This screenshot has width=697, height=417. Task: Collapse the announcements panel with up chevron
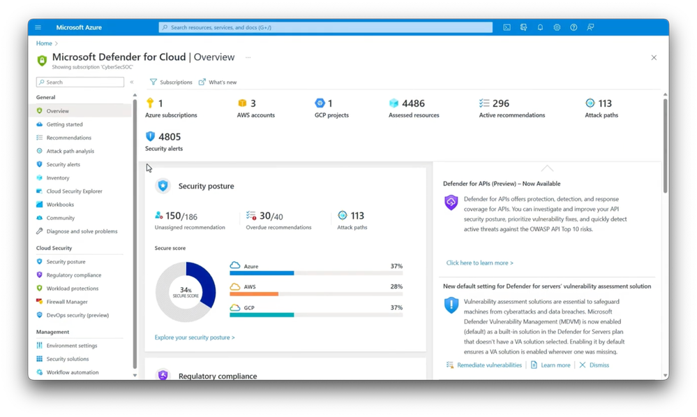547,168
